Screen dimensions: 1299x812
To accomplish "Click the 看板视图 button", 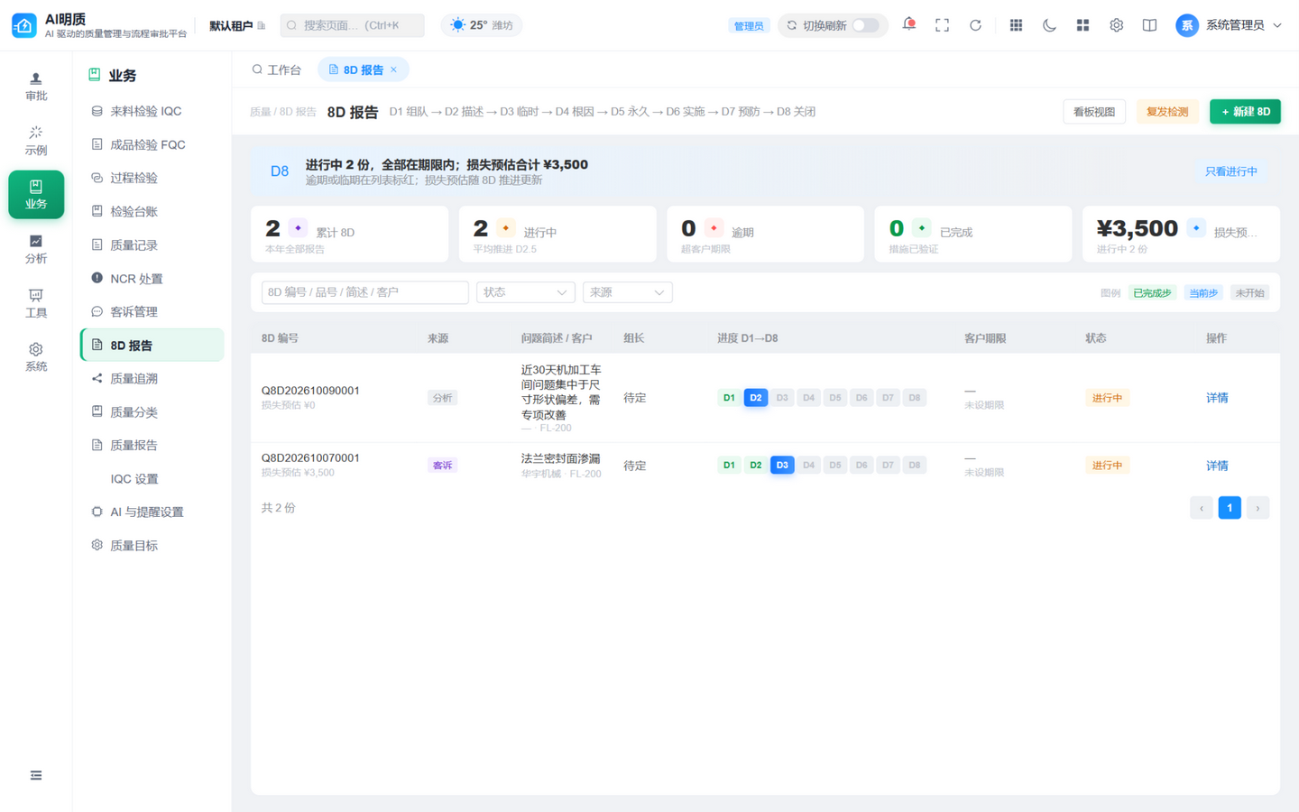I will tap(1094, 112).
